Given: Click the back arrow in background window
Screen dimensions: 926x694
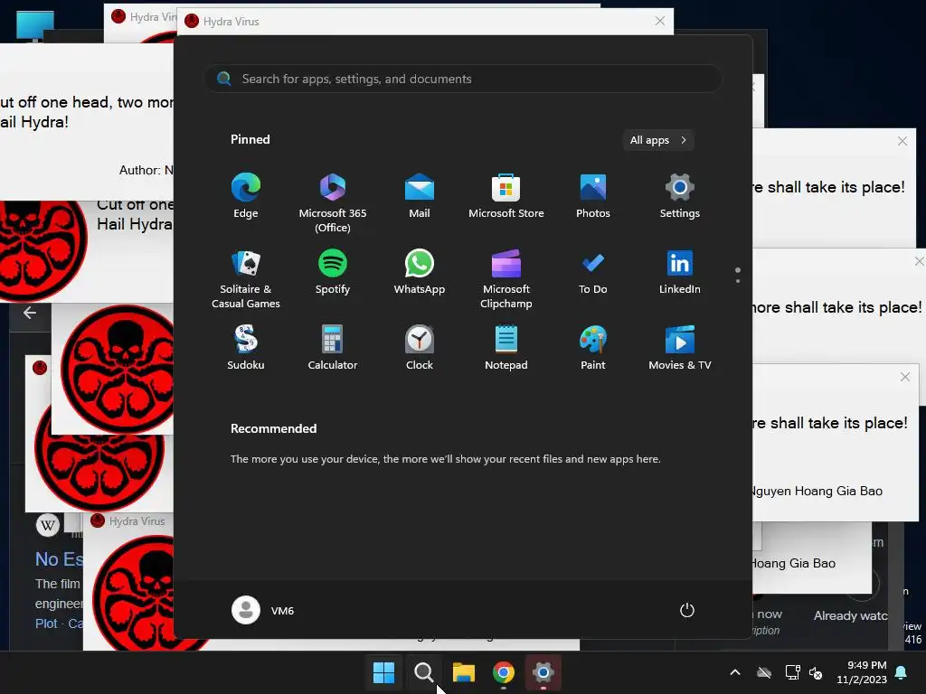Looking at the screenshot, I should click(x=30, y=313).
